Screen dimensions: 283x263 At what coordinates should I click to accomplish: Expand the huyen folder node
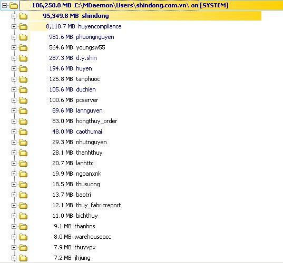coord(14,68)
